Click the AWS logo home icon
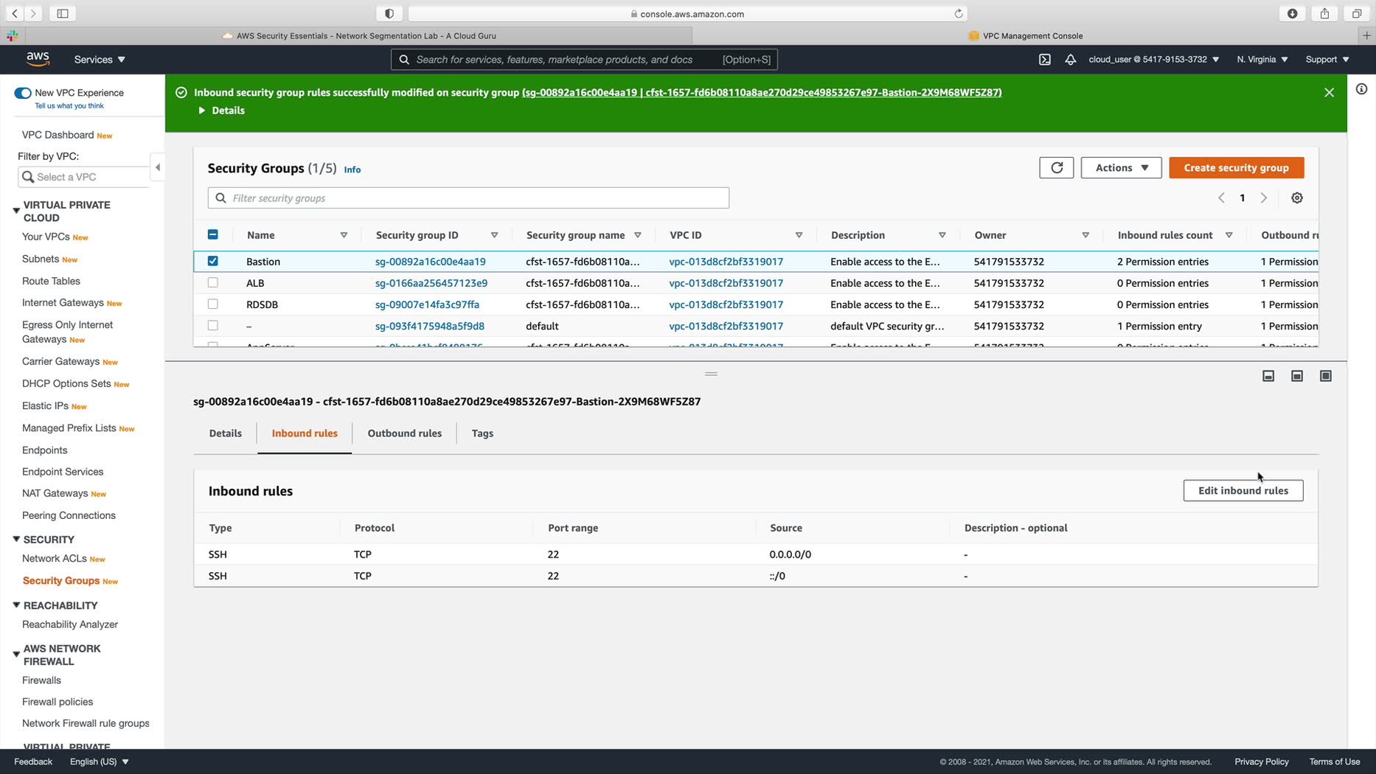The width and height of the screenshot is (1376, 774). [x=38, y=59]
